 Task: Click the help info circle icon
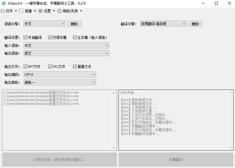[59, 11]
